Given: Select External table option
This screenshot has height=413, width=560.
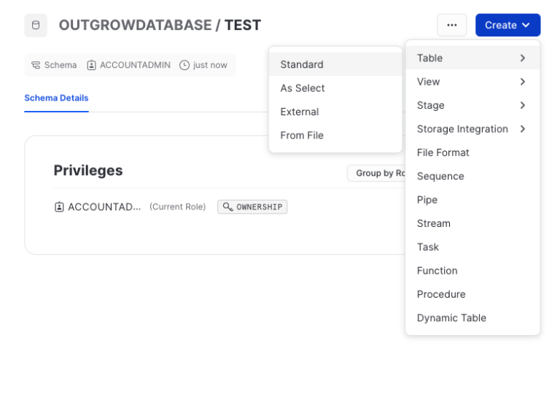Looking at the screenshot, I should pos(300,112).
